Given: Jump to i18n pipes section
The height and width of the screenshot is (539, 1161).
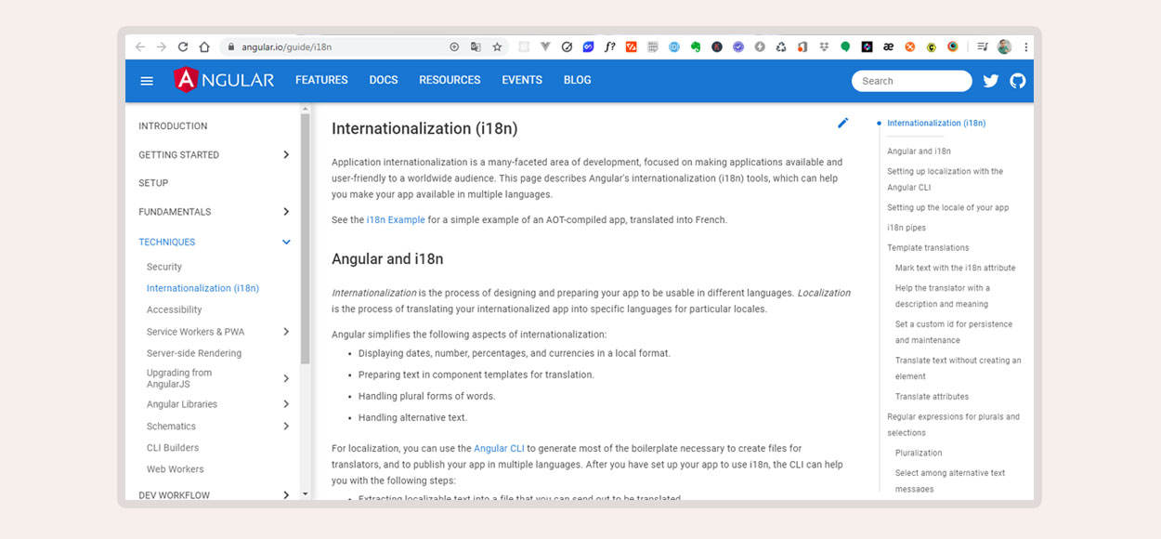Looking at the screenshot, I should coord(907,228).
